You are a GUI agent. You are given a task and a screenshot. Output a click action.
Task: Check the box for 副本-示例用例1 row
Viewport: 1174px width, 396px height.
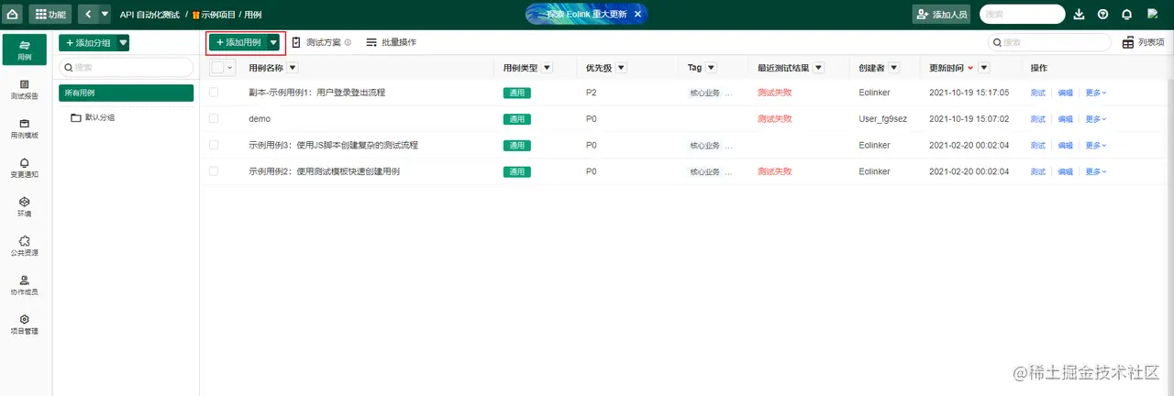coord(214,93)
